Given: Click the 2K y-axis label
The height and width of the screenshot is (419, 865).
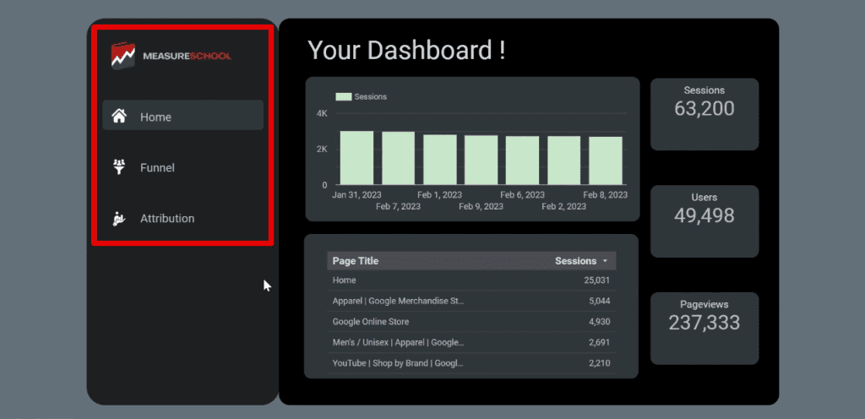Looking at the screenshot, I should (322, 150).
